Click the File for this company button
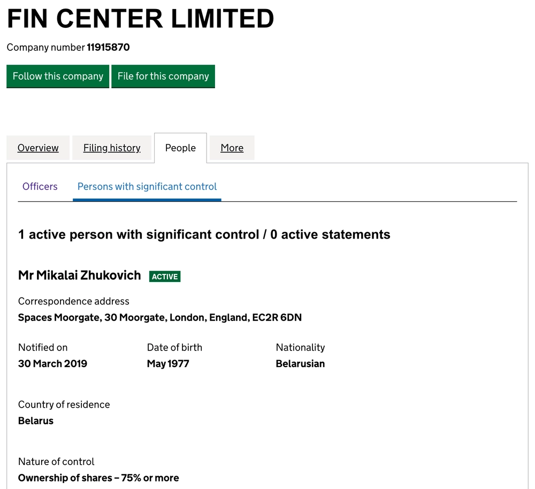This screenshot has width=535, height=489. [x=163, y=76]
